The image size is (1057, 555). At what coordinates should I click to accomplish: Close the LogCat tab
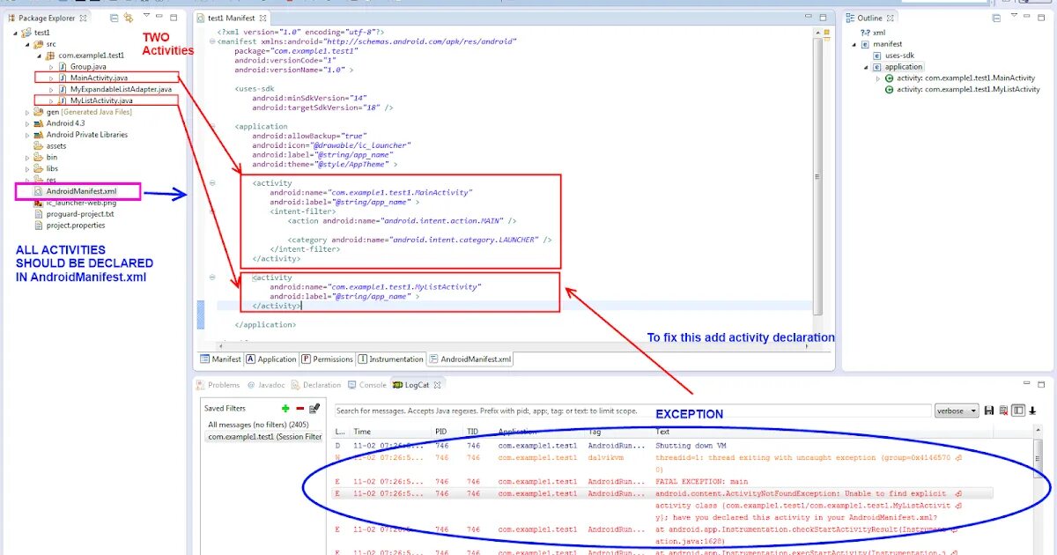[x=437, y=385]
